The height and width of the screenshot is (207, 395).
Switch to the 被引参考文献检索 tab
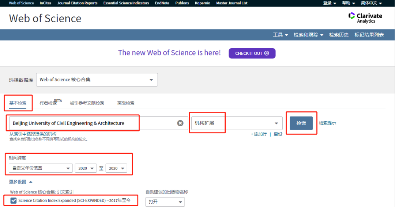(87, 103)
